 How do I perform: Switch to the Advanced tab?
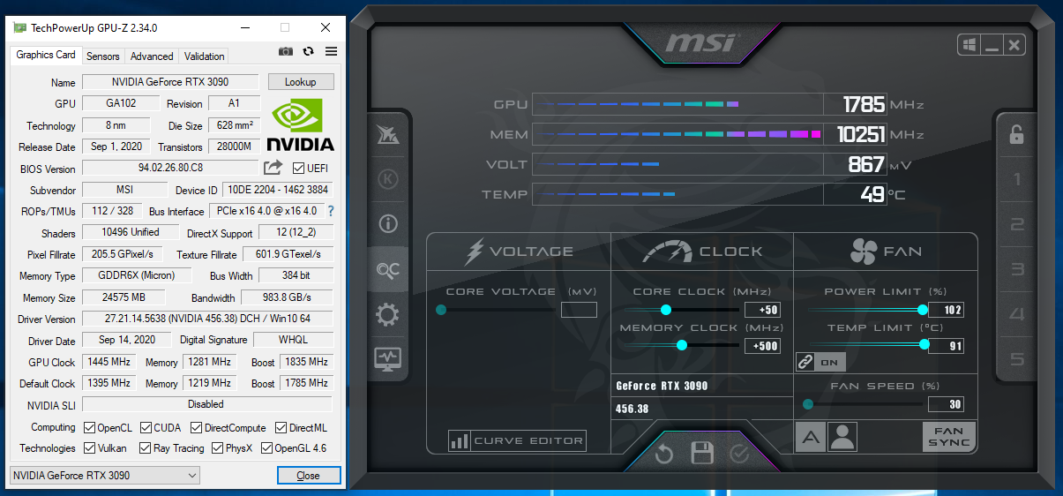[152, 56]
